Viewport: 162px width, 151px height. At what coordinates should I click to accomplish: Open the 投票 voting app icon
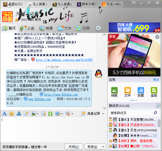click(141, 92)
